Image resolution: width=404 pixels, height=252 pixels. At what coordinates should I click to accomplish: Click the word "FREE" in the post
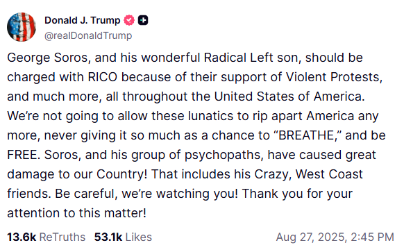22,155
